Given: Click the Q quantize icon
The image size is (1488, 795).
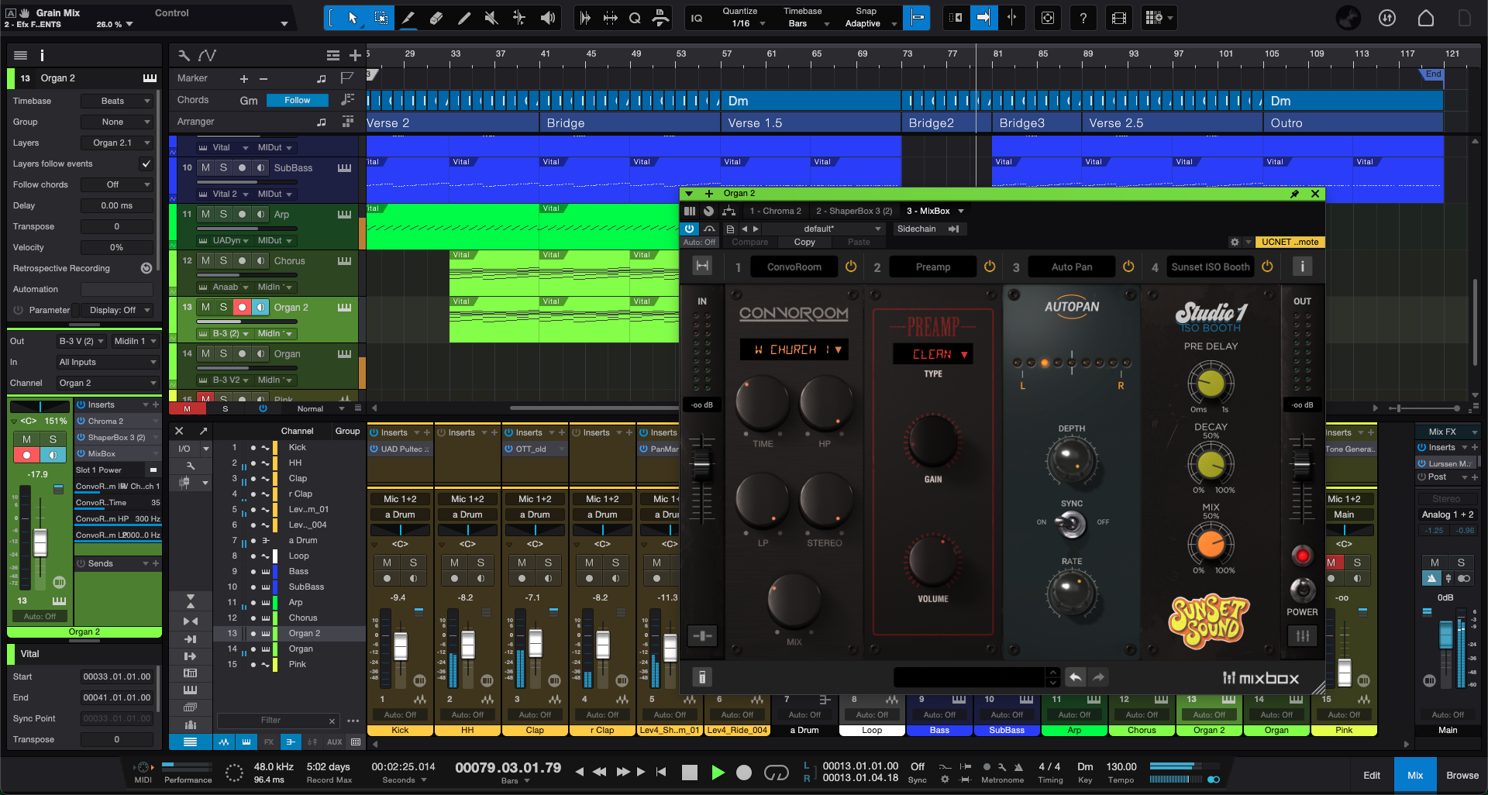Looking at the screenshot, I should pyautogui.click(x=635, y=18).
